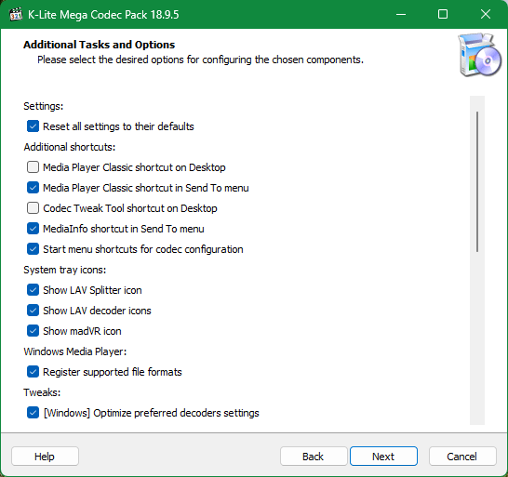Click the installer box and disc icon
The height and width of the screenshot is (477, 508).
(479, 55)
